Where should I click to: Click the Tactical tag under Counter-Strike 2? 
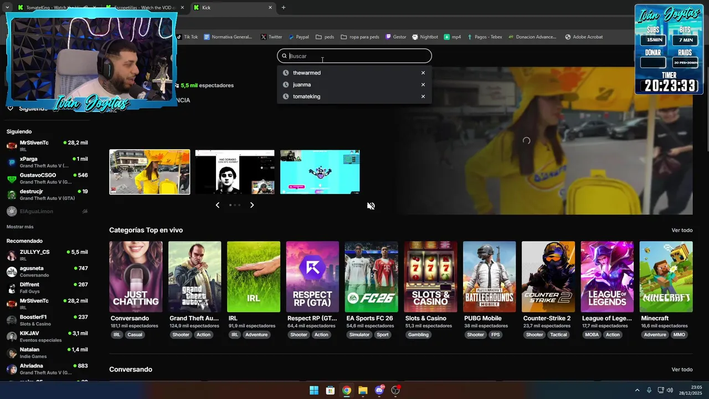558,335
